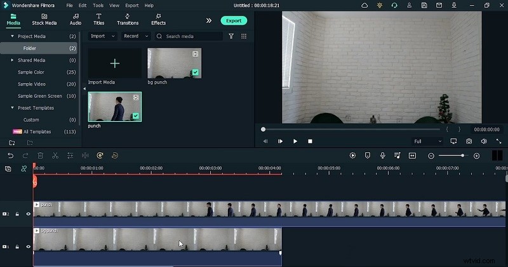Hide video track 1 with eye icon
The image size is (508, 267).
(28, 247)
